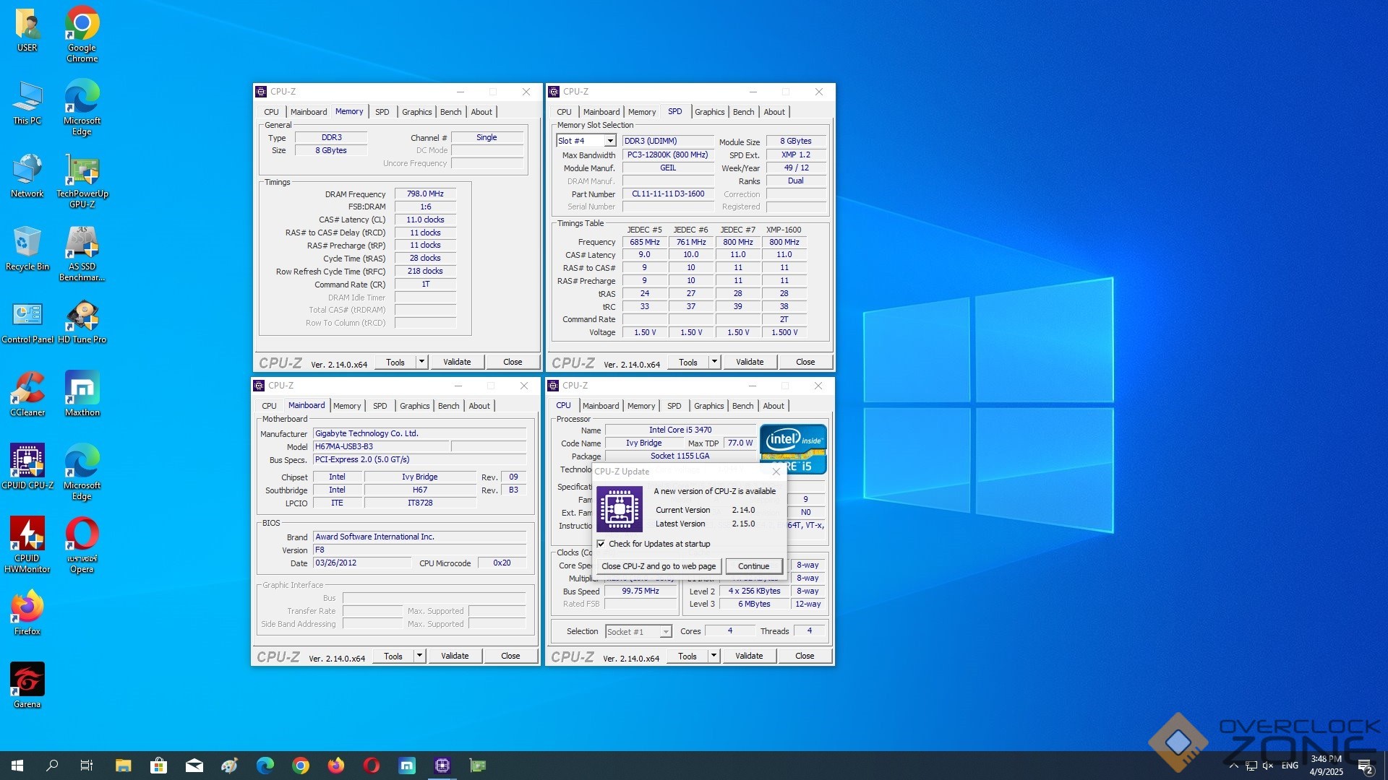Open the Network desktop icon
Viewport: 1388px width, 780px height.
[27, 175]
